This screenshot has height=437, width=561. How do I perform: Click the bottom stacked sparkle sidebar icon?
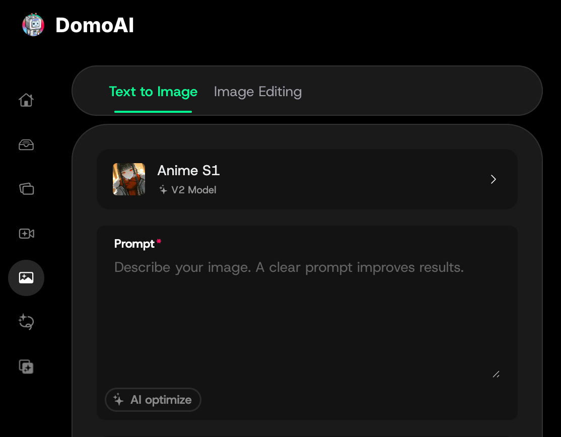click(x=26, y=367)
